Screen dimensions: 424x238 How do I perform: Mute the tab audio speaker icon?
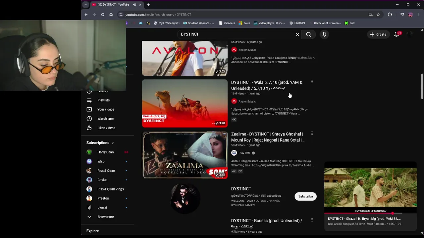[x=134, y=5]
